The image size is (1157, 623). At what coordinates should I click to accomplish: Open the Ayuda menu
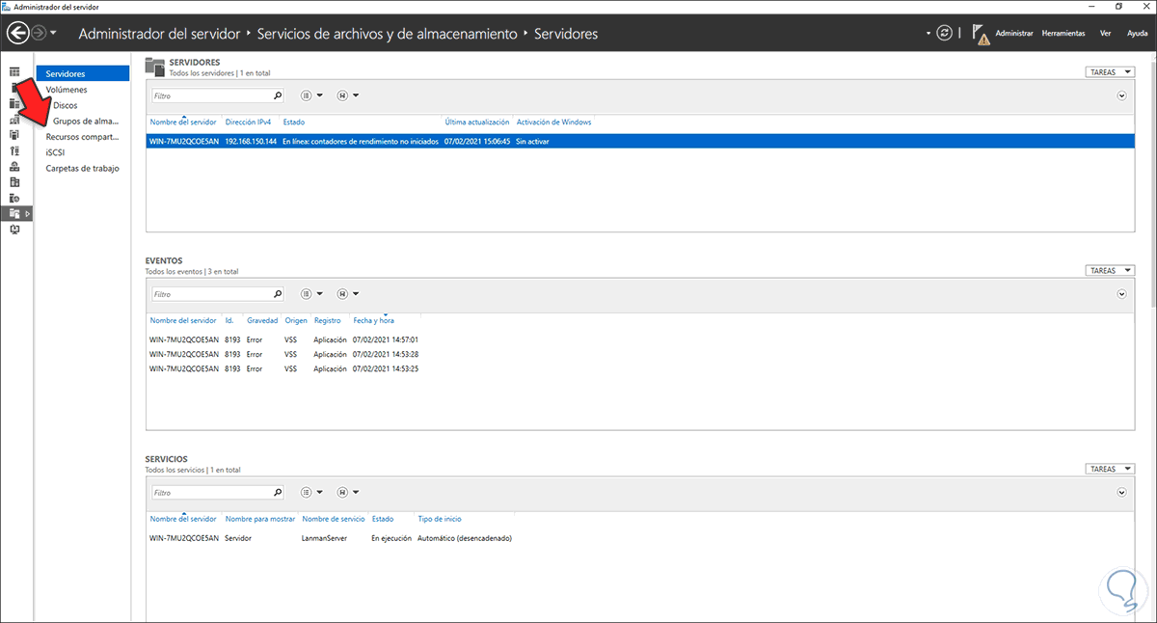coord(1138,33)
